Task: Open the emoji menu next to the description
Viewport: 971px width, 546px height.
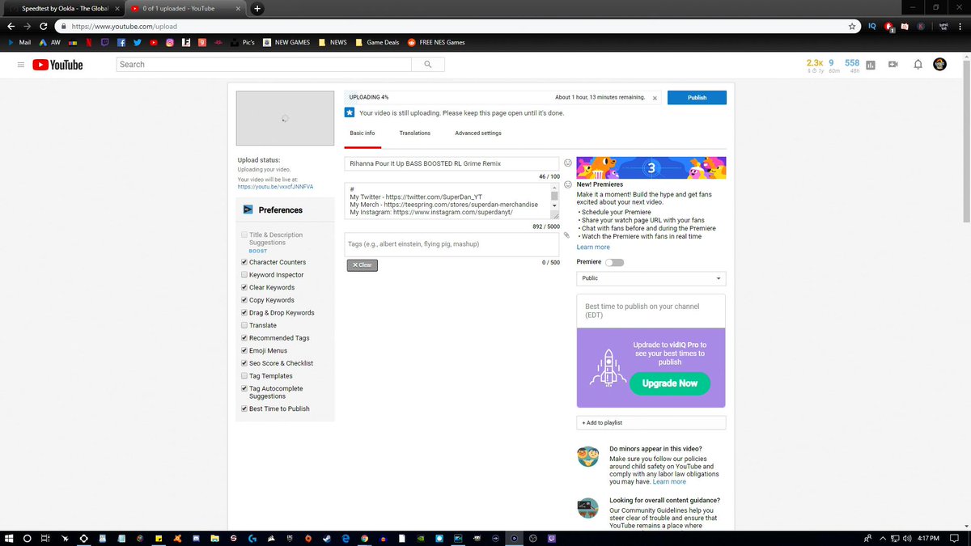Action: [567, 185]
